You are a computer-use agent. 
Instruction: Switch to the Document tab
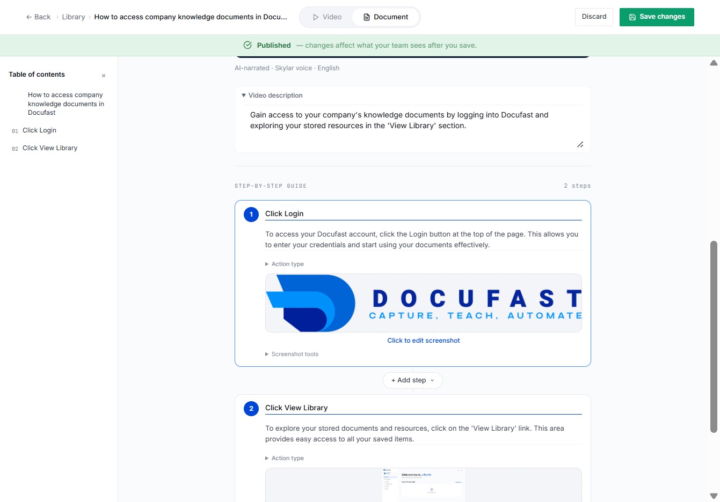point(386,17)
